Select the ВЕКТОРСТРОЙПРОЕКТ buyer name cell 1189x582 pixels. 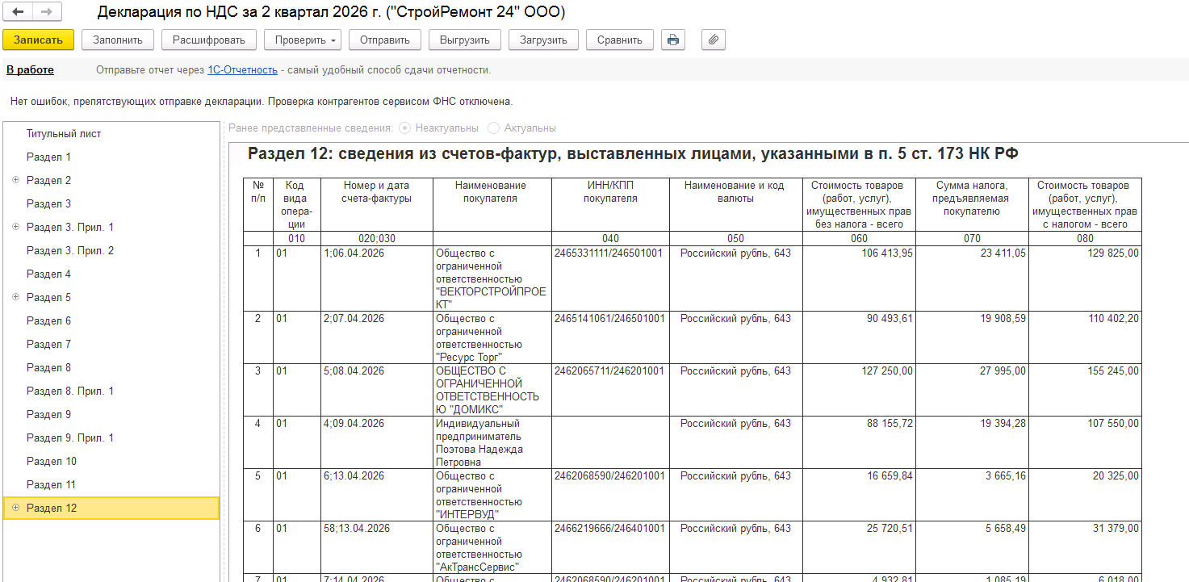click(x=492, y=278)
